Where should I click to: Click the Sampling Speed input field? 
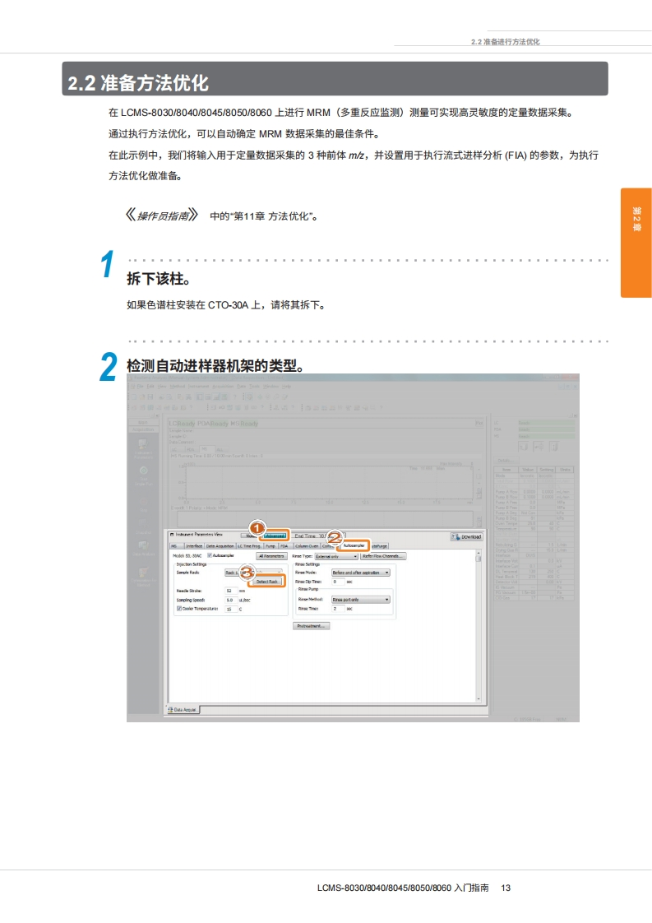tap(230, 600)
